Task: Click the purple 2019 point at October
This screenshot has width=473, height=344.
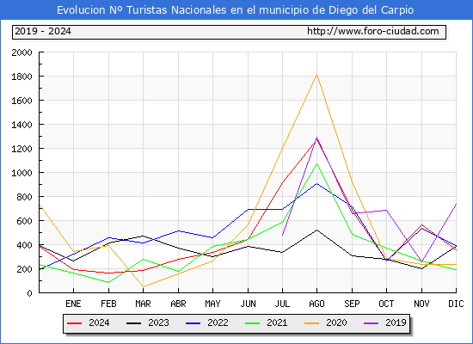Action: click(x=386, y=210)
